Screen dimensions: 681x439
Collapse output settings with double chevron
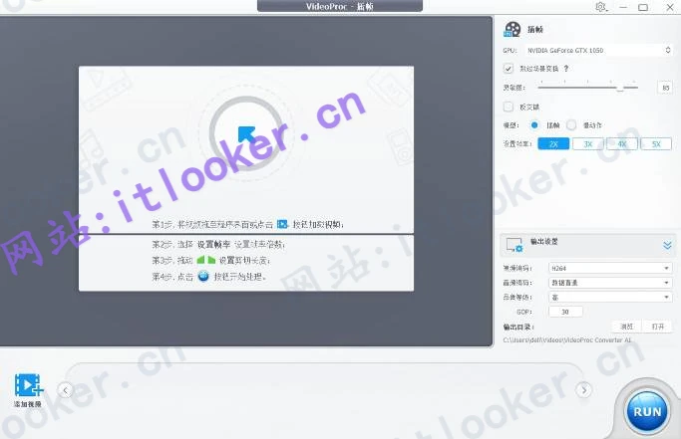point(667,246)
